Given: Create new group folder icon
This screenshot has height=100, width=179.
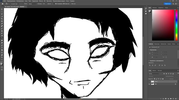Looking at the screenshot, I should tap(171, 99).
